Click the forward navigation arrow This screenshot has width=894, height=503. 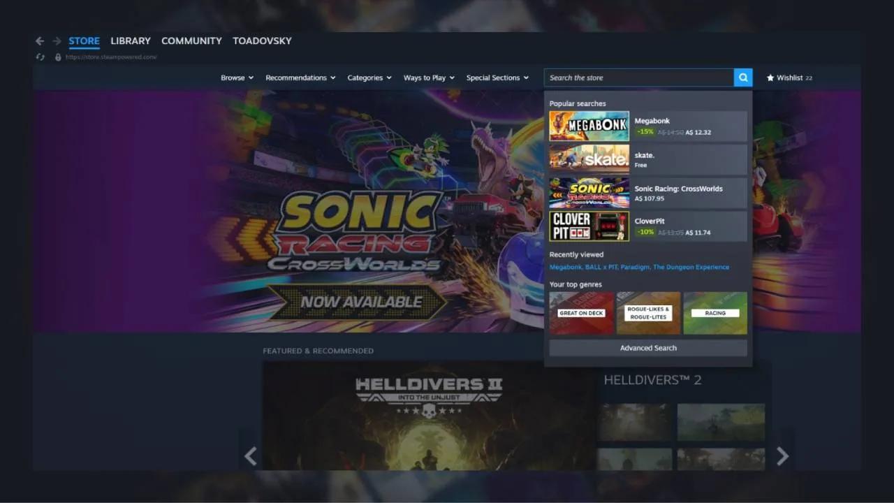(x=57, y=41)
